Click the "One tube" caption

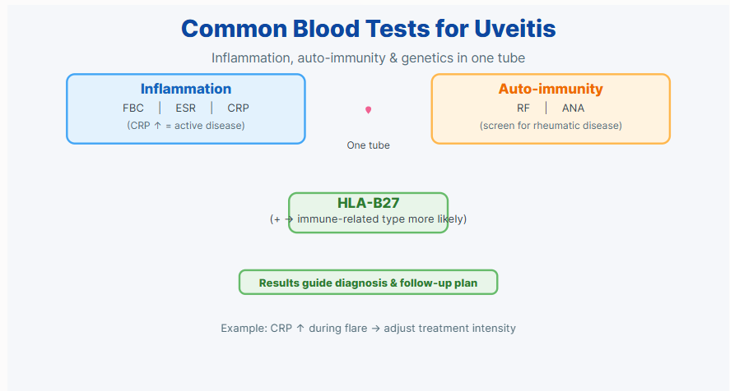(368, 145)
